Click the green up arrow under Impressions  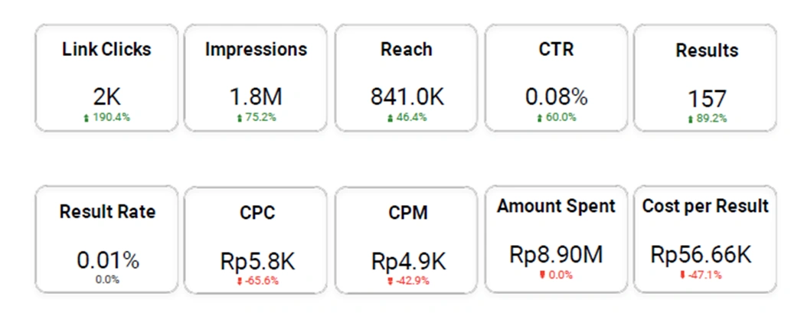[239, 118]
